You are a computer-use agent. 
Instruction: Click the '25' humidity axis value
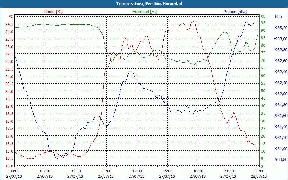263,129
